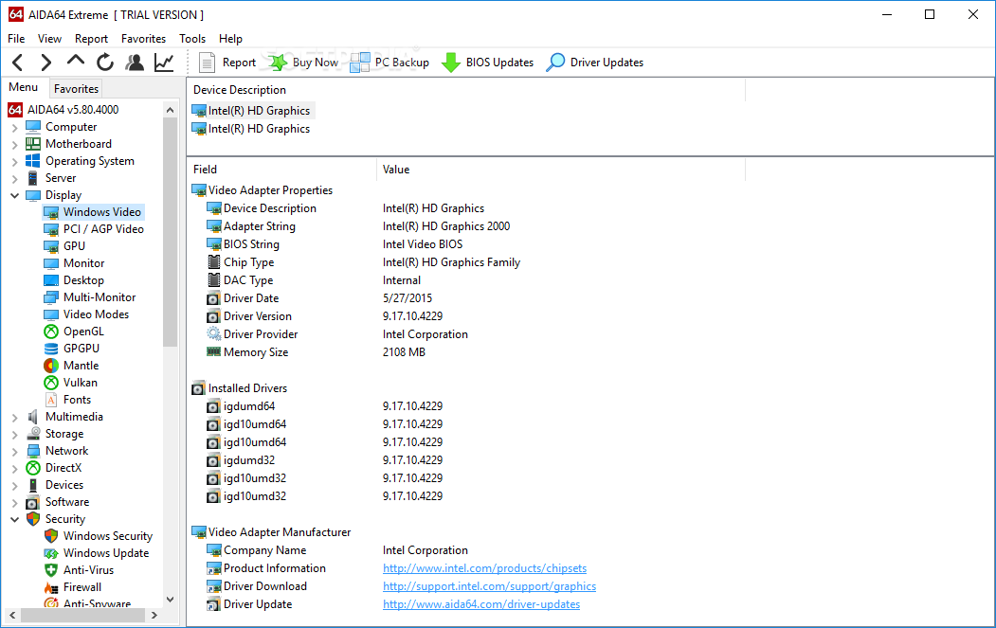
Task: Click the GPGPU icon in the tree
Action: 51,349
